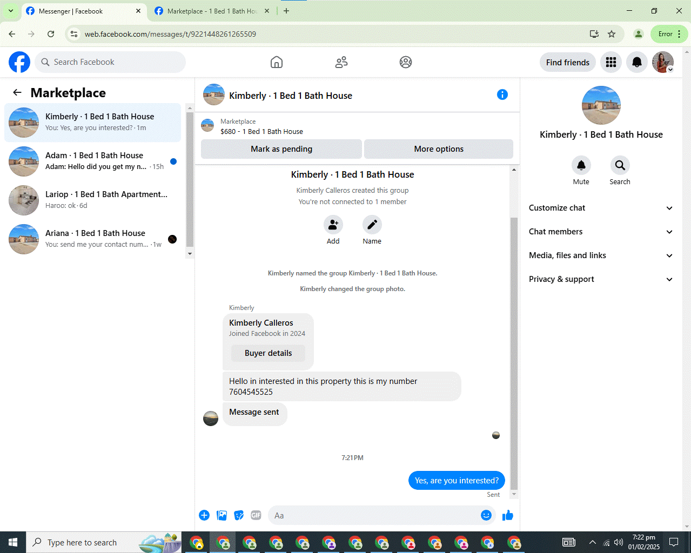View site information icon beside URL
This screenshot has width=691, height=553.
[75, 34]
